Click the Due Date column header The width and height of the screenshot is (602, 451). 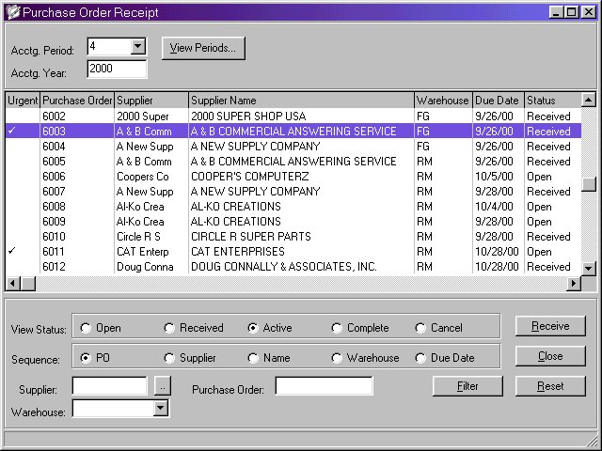498,101
